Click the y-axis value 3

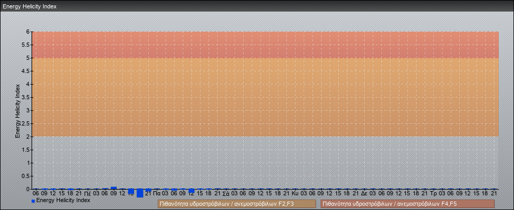point(28,110)
